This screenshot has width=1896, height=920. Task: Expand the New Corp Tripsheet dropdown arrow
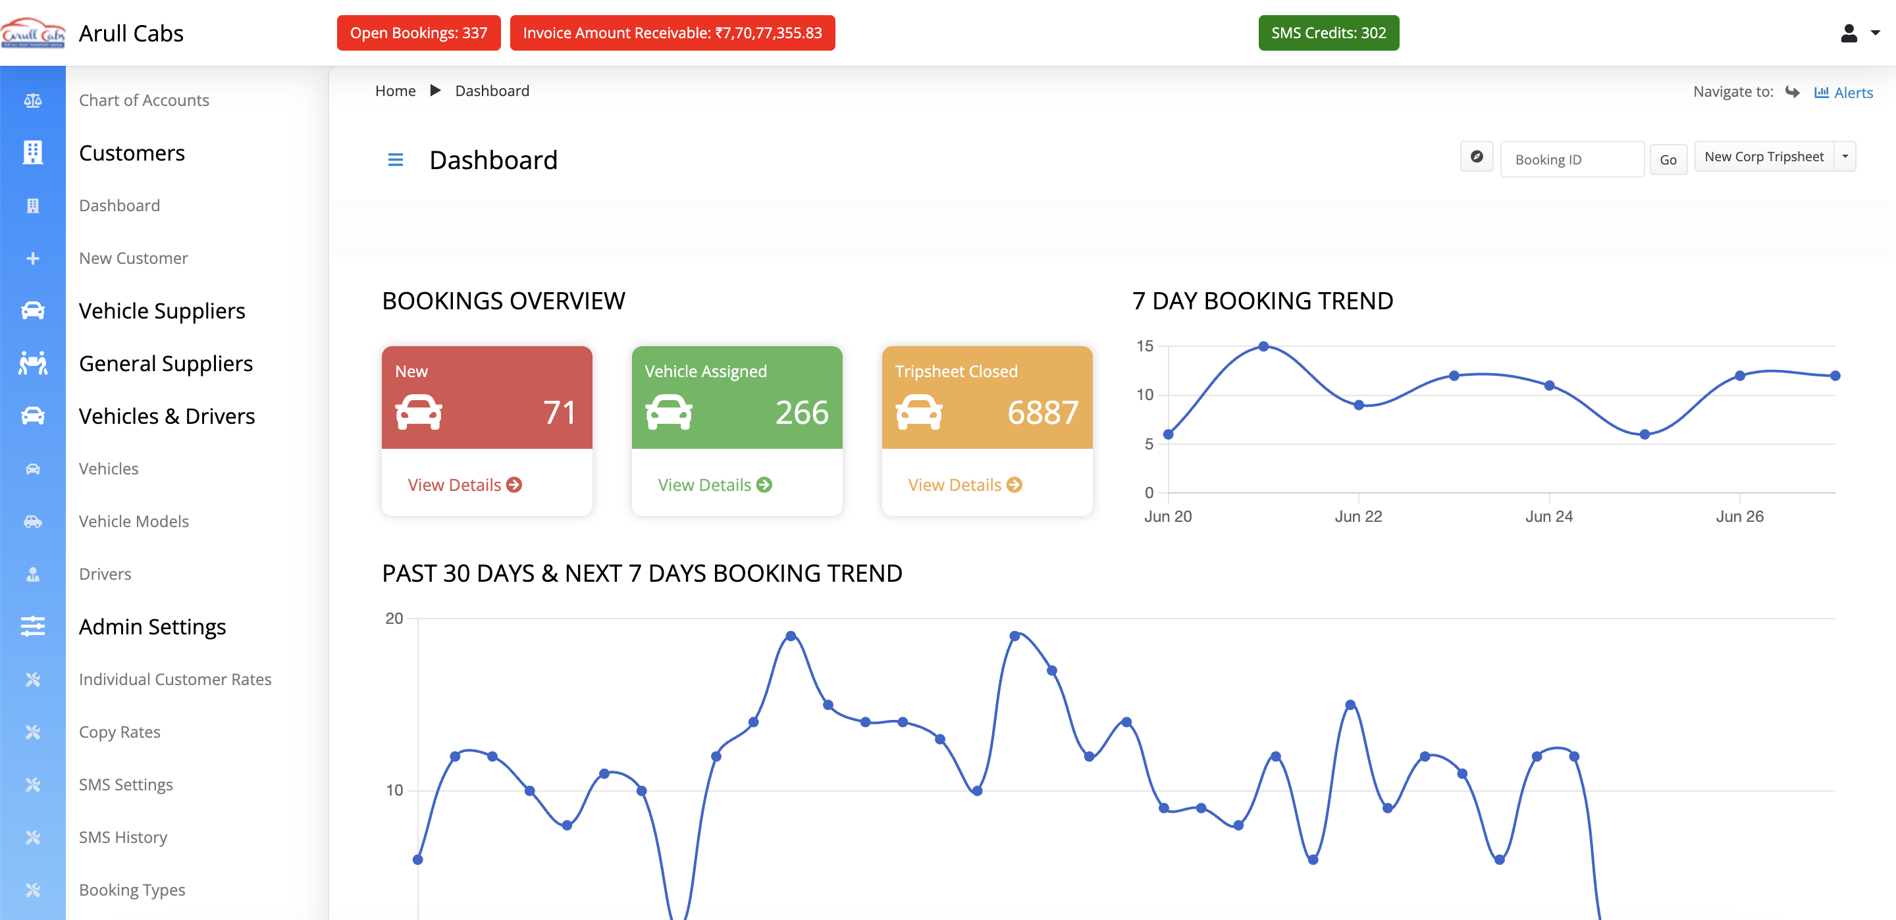1845,157
